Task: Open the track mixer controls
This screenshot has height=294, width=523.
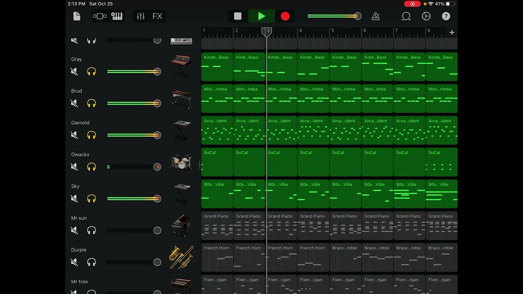Action: [x=141, y=16]
